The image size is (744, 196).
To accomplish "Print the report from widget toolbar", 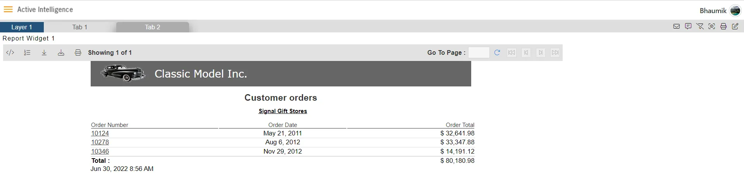I will point(78,52).
